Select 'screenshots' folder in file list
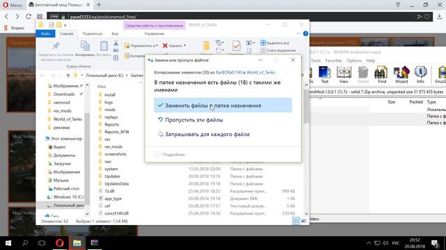446x250 pixels. pyautogui.click(x=116, y=154)
